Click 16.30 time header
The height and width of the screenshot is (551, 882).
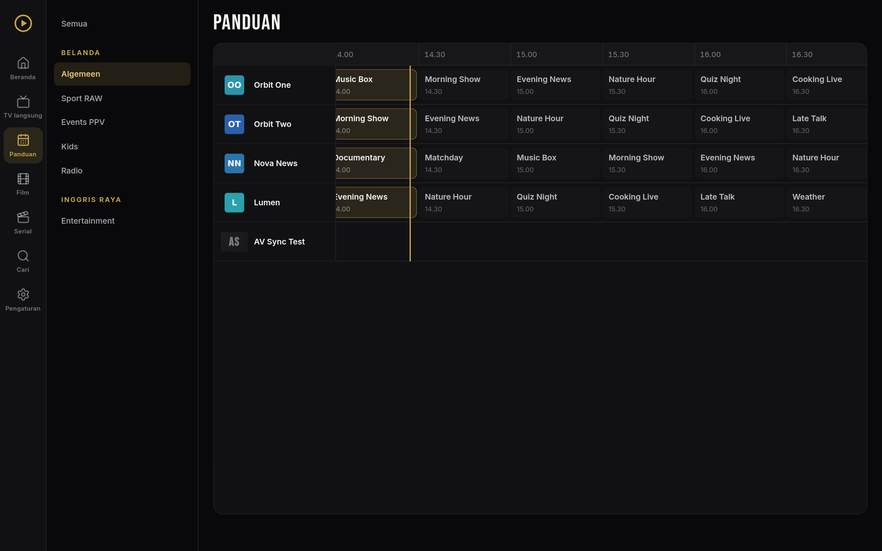tap(802, 54)
